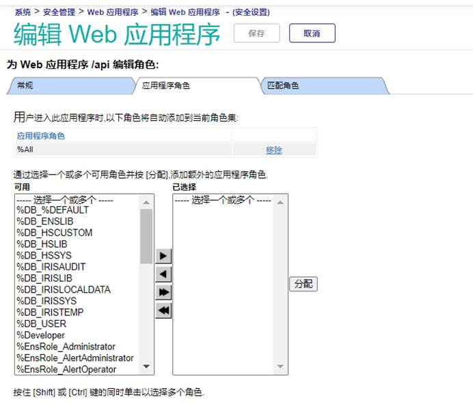Select the 应用程序角色 tab
The image size is (473, 406).
pos(198,86)
